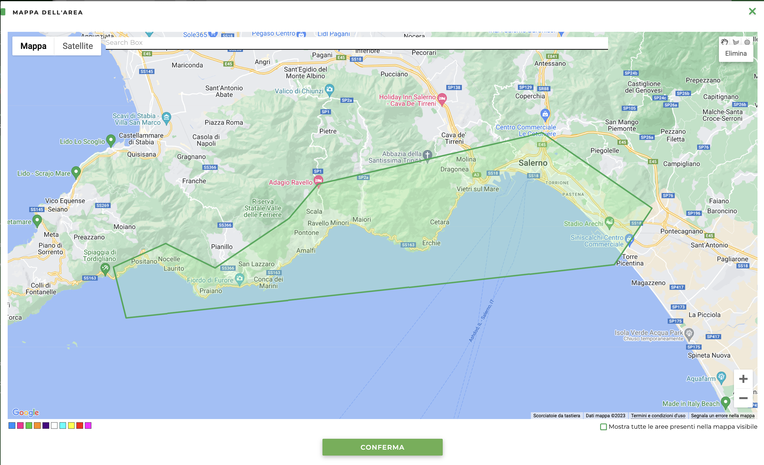
Task: Select the hand pan tool
Action: point(724,42)
